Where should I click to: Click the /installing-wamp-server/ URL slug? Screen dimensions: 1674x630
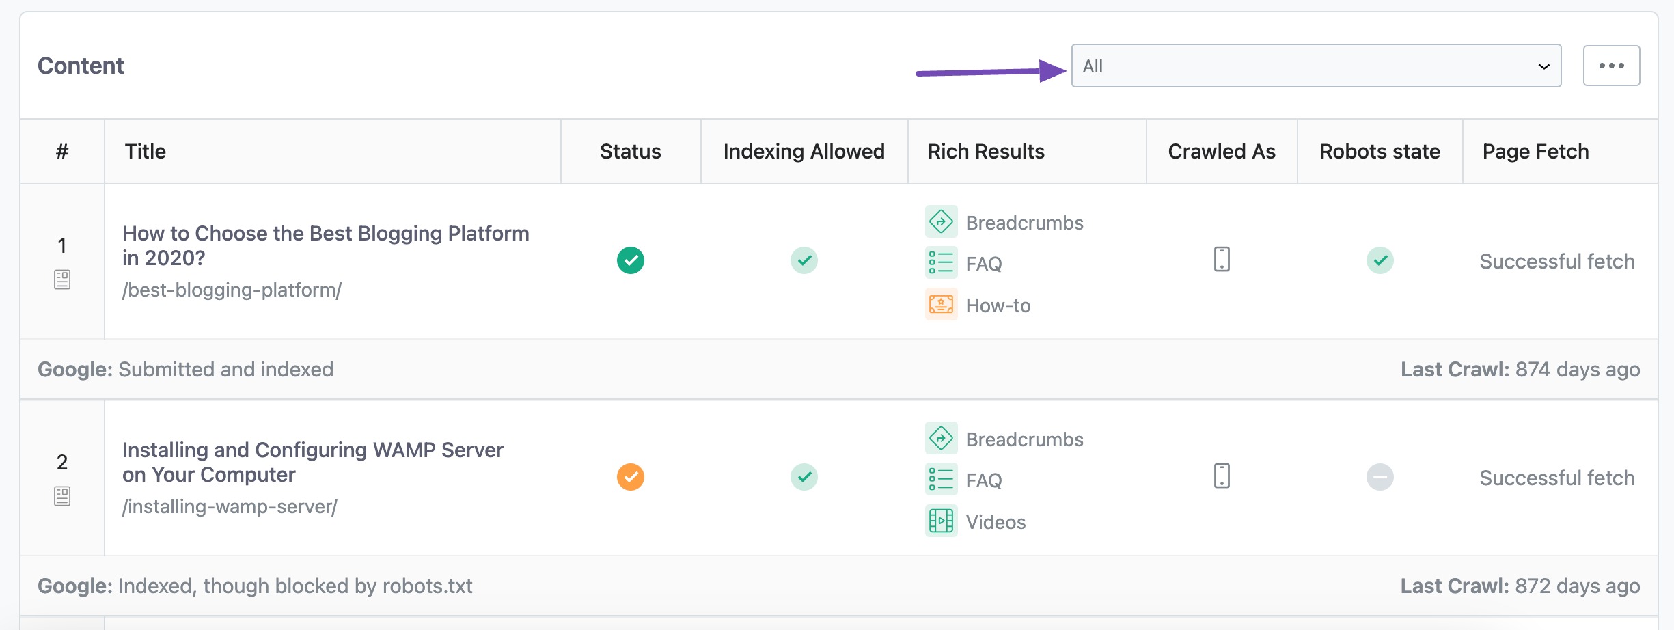coord(230,507)
